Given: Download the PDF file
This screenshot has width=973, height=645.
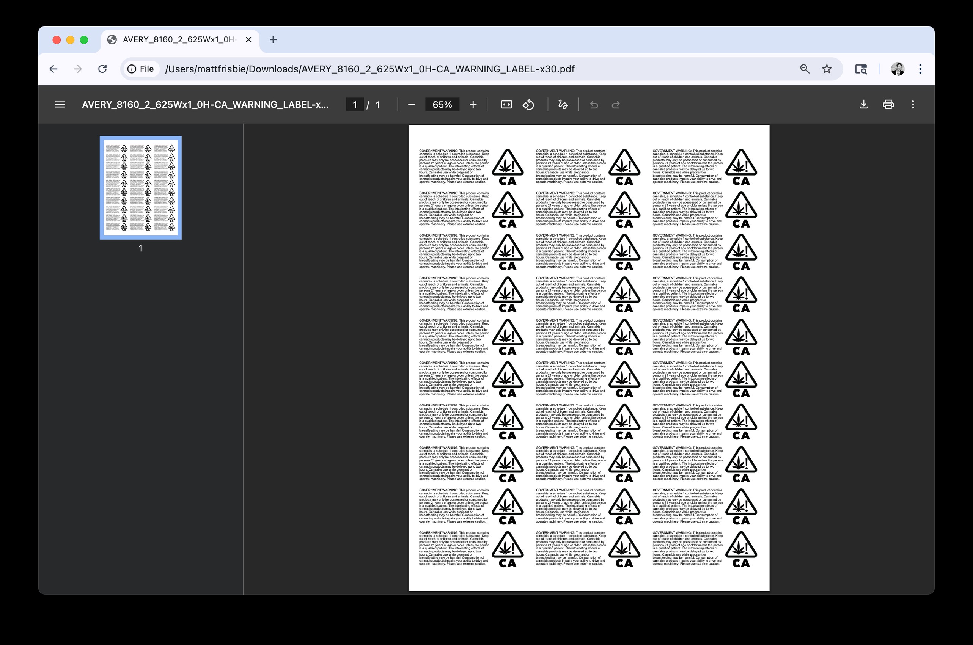Looking at the screenshot, I should click(864, 105).
